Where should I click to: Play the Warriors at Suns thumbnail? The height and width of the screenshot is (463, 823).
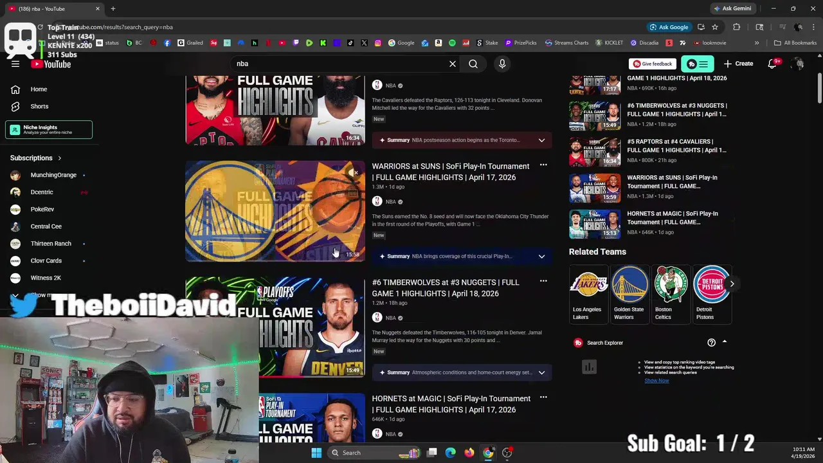click(275, 211)
